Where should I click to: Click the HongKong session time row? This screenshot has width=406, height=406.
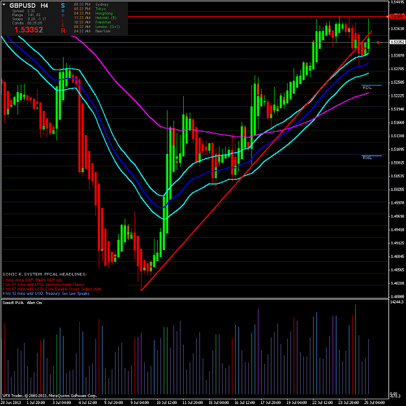tap(93, 13)
